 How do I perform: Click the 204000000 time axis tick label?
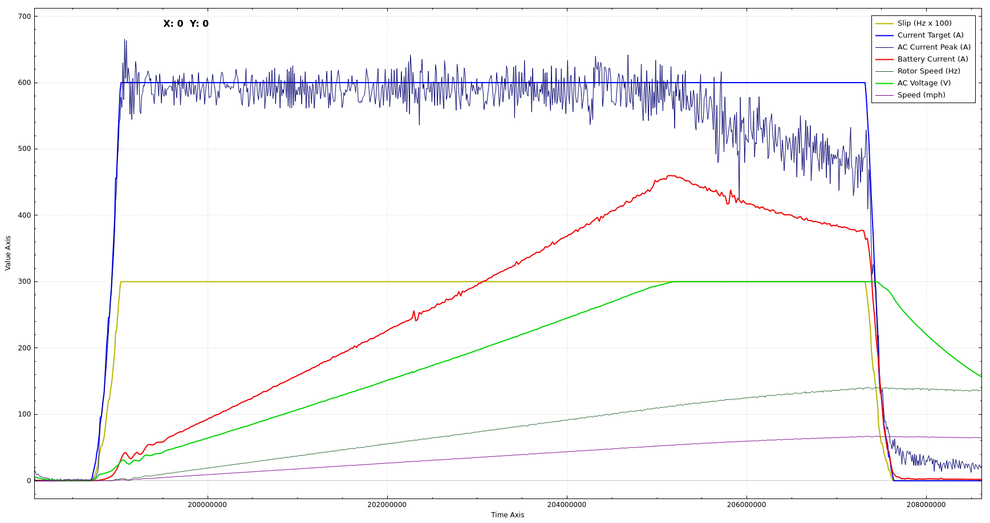coord(567,505)
